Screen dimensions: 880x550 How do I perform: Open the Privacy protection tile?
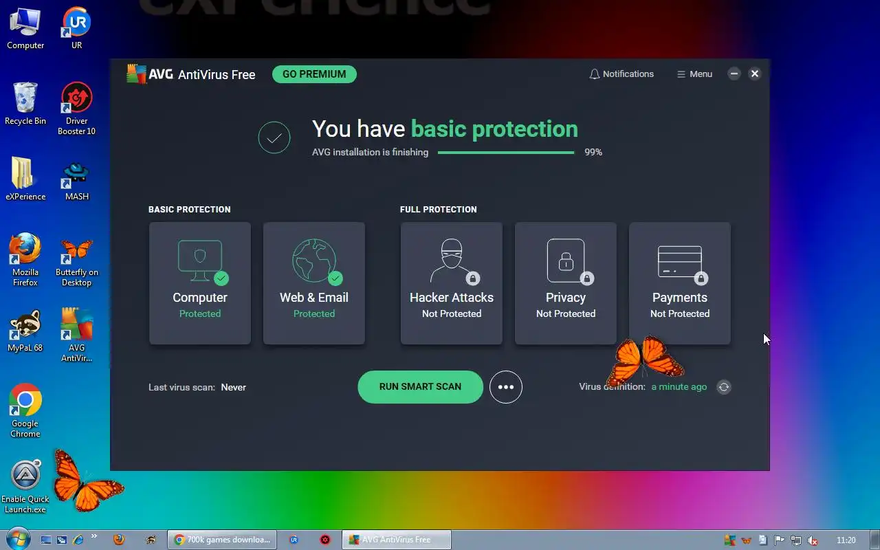[566, 283]
